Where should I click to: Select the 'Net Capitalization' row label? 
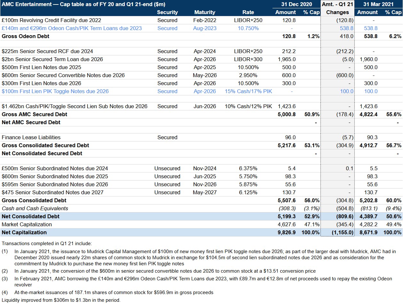click(24, 232)
